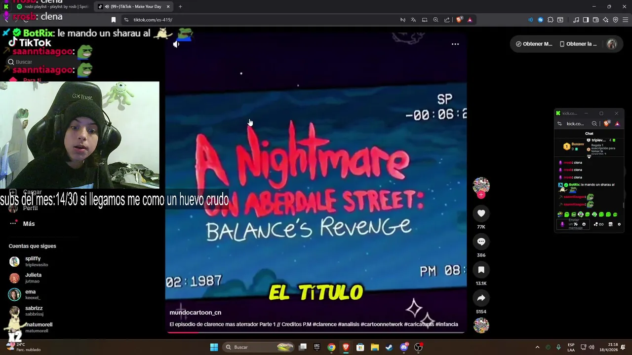632x355 pixels.
Task: Click the #infancia hashtag
Action: click(x=447, y=324)
